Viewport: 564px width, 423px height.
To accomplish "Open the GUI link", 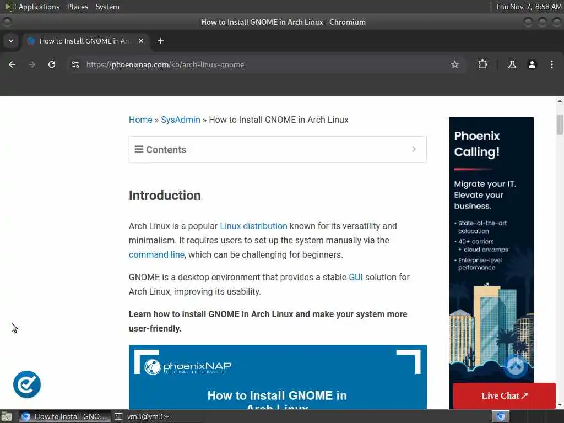I will point(356,278).
